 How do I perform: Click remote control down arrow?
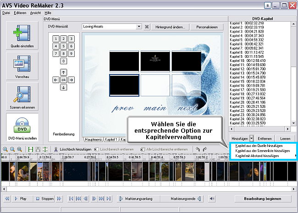pos(63,87)
